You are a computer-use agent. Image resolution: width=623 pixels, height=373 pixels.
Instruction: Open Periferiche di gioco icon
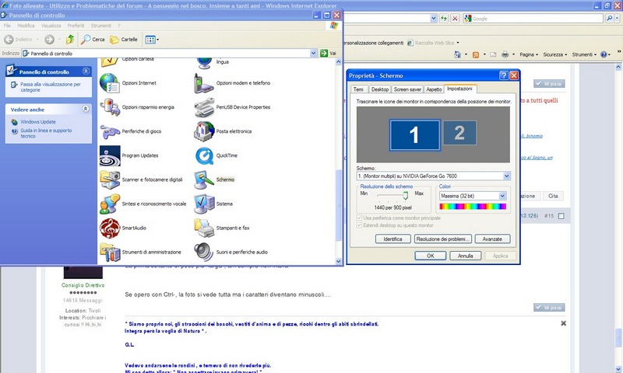[x=110, y=131]
